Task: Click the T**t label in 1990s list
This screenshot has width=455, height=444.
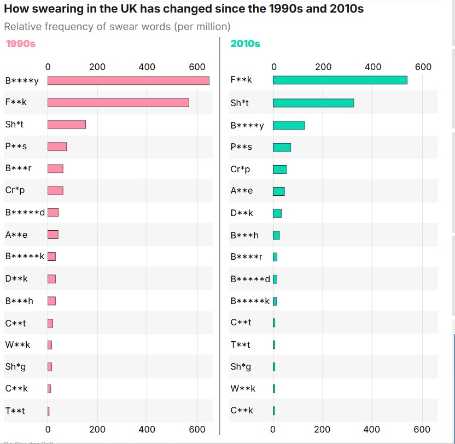Action: [15, 411]
